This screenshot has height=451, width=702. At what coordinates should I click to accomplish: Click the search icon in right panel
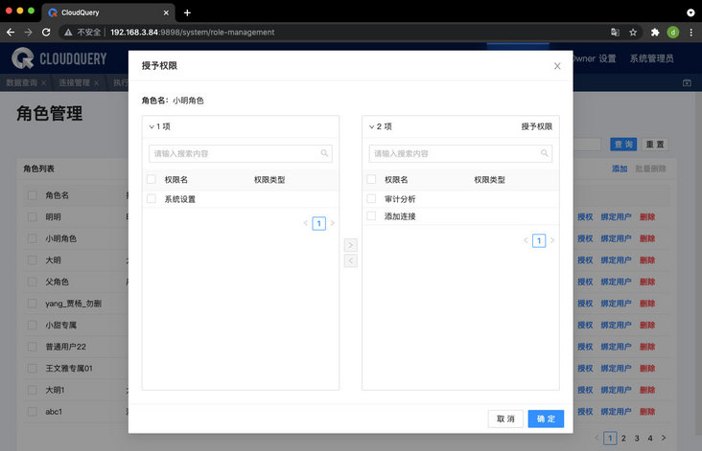click(x=545, y=153)
